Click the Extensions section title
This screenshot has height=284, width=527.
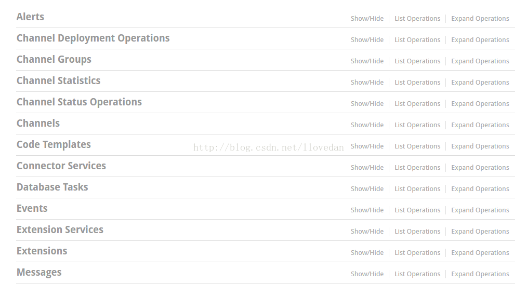42,251
